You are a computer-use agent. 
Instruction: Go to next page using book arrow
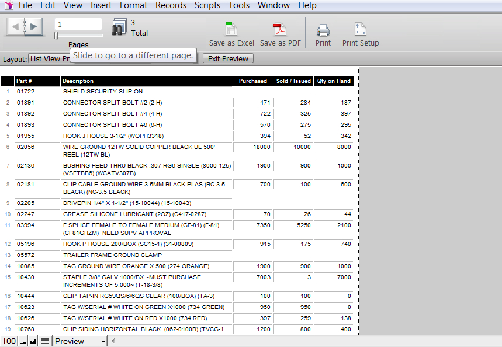click(x=35, y=26)
